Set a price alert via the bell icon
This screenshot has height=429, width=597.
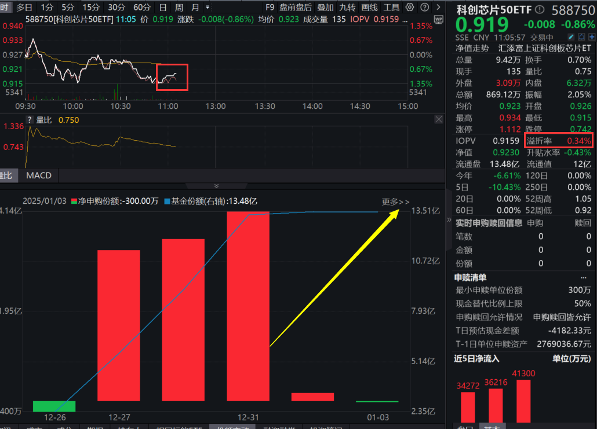pyautogui.click(x=581, y=36)
